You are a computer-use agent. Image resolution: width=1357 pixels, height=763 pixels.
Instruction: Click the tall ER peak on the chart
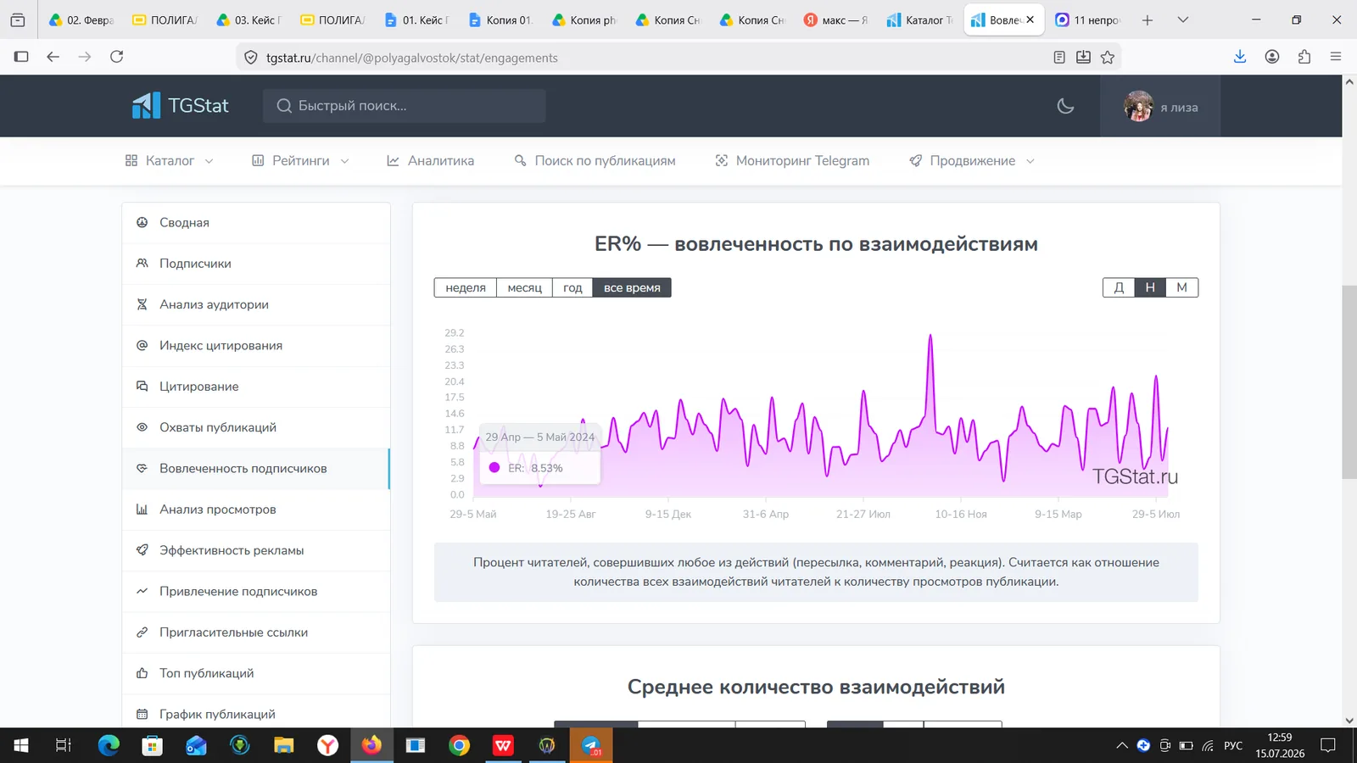coord(930,337)
